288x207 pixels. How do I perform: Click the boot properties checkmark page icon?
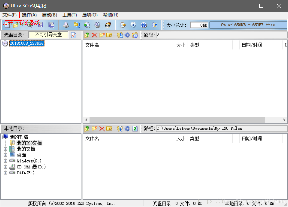pyautogui.click(x=74, y=35)
